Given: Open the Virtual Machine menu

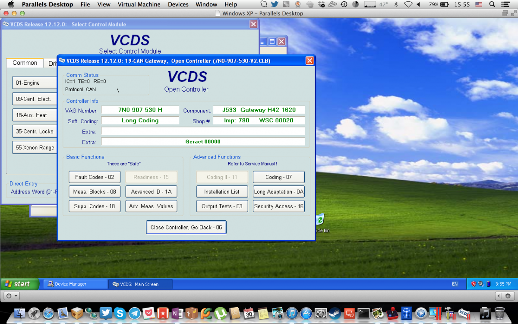Looking at the screenshot, I should point(139,4).
